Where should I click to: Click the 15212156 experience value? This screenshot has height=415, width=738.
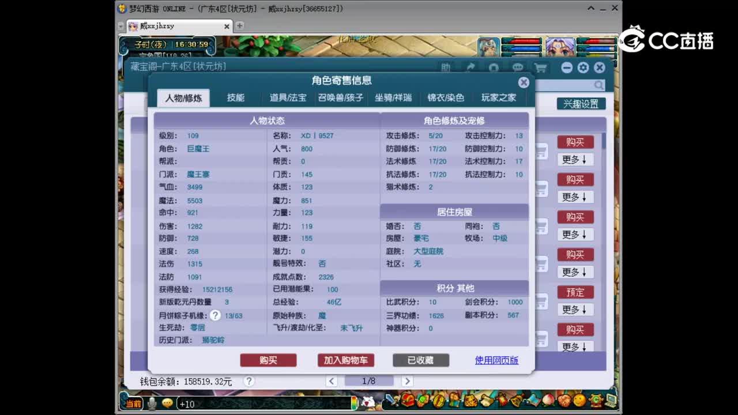click(217, 289)
